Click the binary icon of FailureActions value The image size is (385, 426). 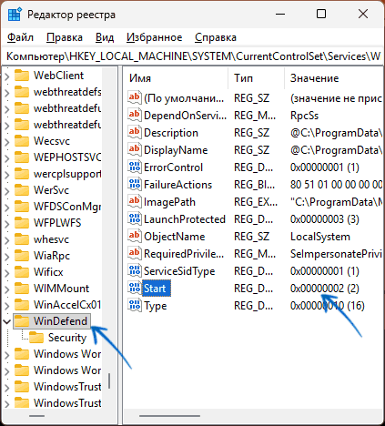coord(135,185)
